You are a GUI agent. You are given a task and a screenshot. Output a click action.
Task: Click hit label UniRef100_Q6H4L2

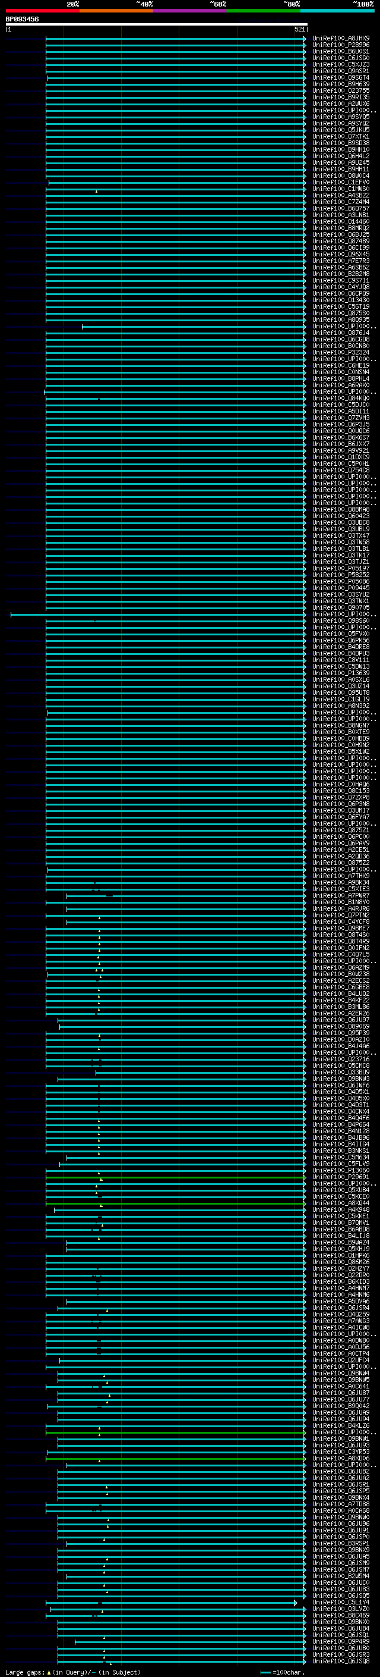click(340, 156)
